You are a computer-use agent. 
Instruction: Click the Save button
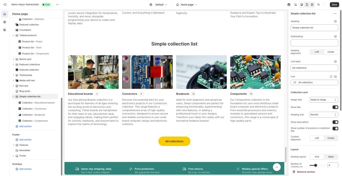[334, 5]
